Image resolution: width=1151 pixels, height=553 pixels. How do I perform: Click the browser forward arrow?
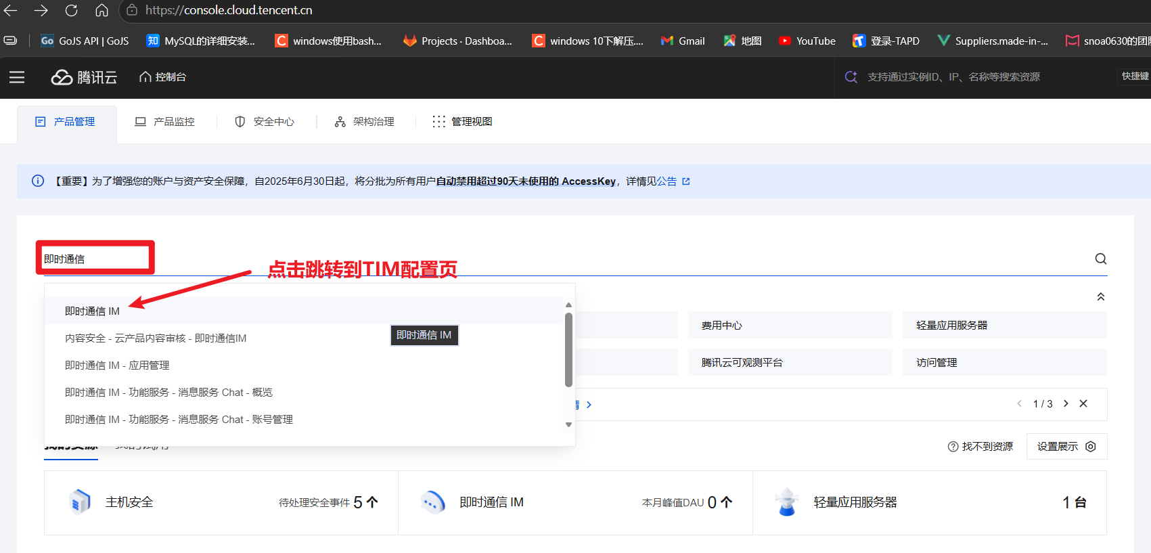(x=41, y=10)
